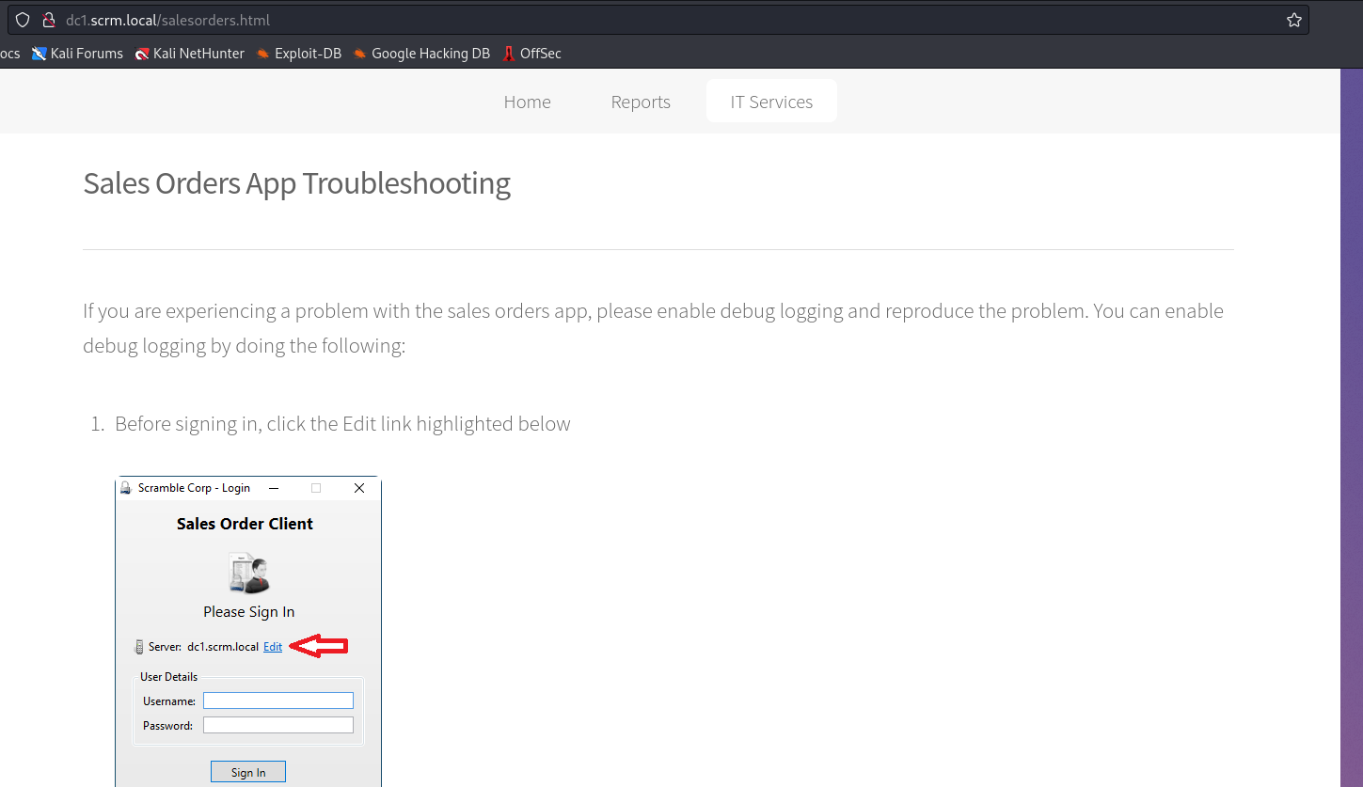Click the user avatar graphic in login screenshot
Image resolution: width=1363 pixels, height=787 pixels.
pyautogui.click(x=247, y=572)
